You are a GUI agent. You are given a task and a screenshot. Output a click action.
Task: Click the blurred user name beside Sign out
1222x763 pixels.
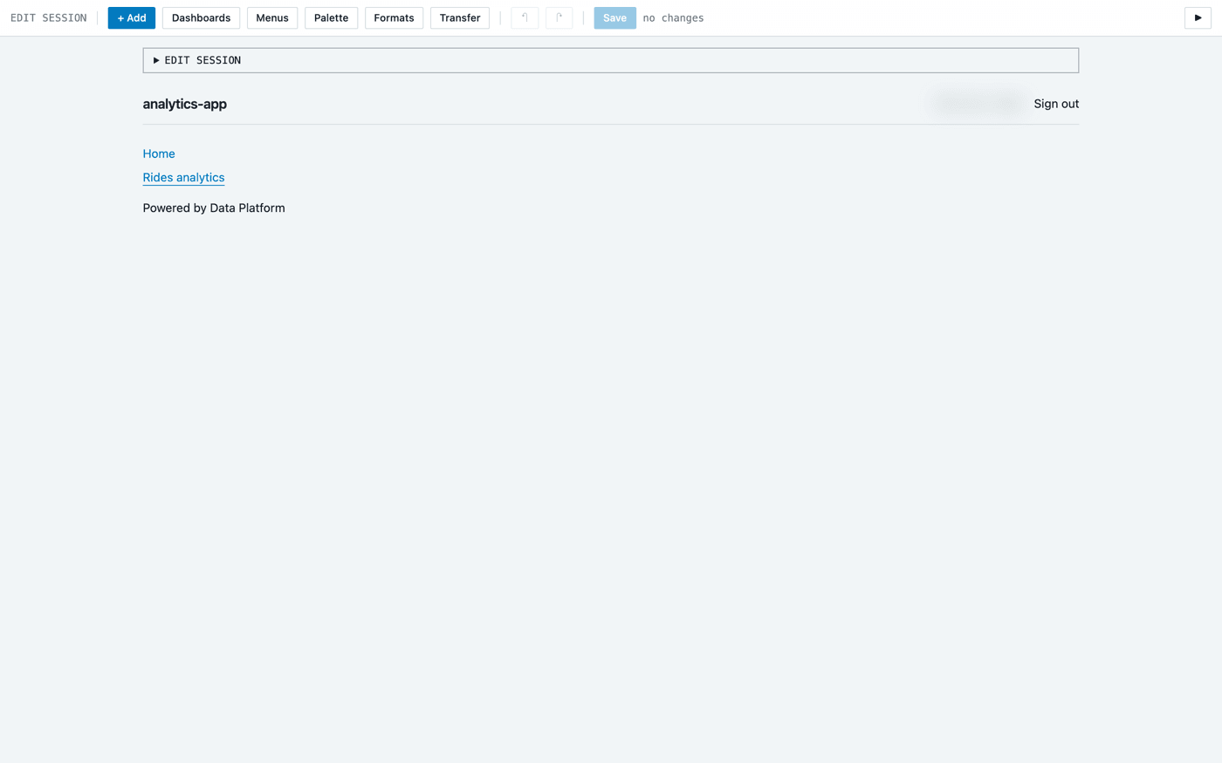tap(978, 104)
